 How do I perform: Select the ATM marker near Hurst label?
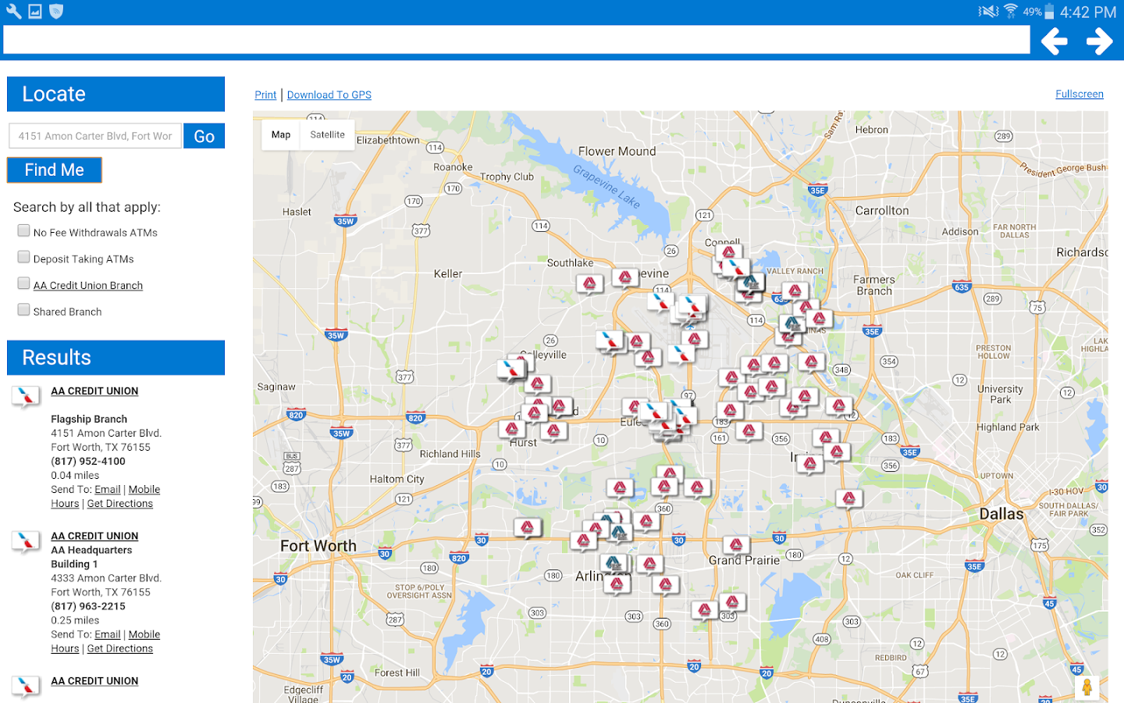[512, 430]
